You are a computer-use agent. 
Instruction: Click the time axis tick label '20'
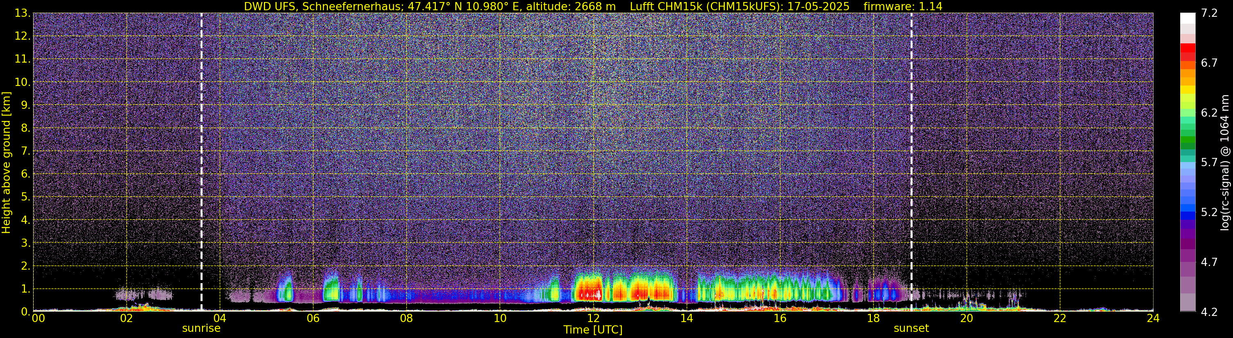(967, 318)
